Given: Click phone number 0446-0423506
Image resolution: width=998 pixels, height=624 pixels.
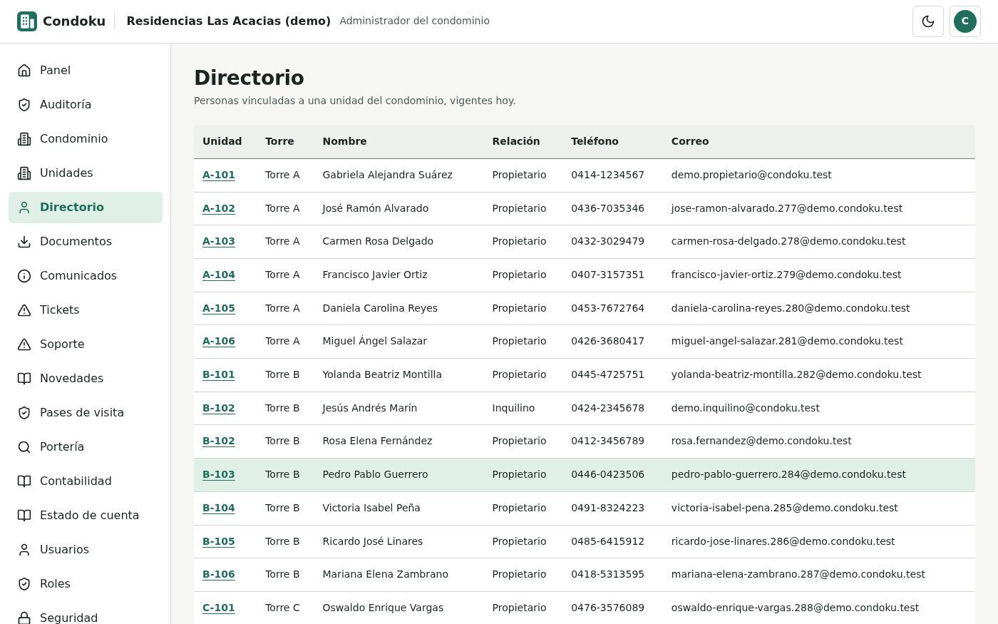Looking at the screenshot, I should (607, 474).
